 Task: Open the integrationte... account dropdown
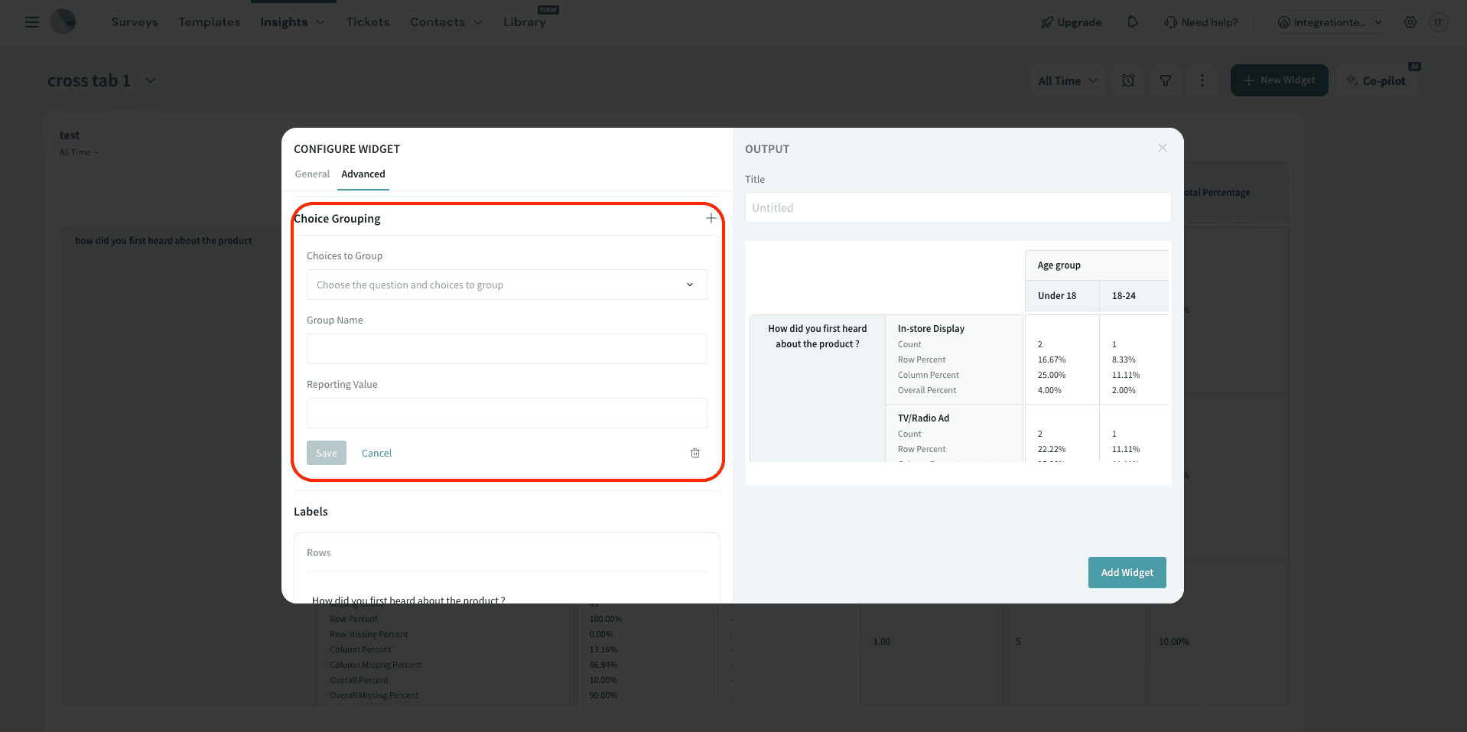[1330, 22]
